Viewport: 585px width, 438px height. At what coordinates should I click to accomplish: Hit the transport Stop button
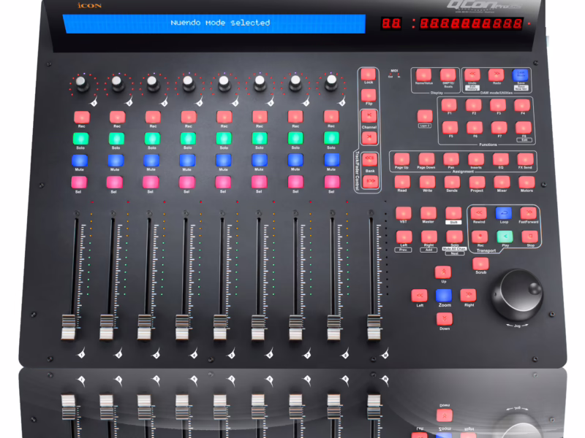point(529,236)
